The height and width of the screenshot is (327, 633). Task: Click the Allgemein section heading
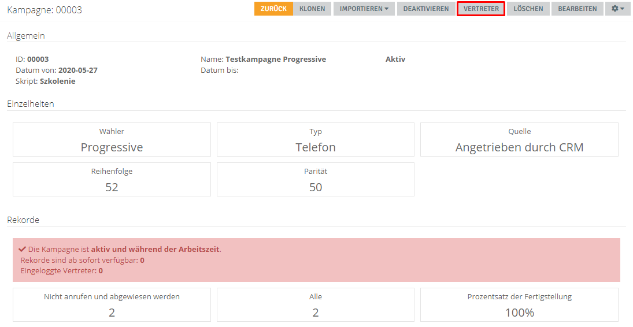[x=26, y=36]
